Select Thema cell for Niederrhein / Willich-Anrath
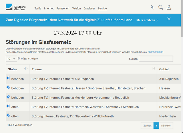 point(94,116)
